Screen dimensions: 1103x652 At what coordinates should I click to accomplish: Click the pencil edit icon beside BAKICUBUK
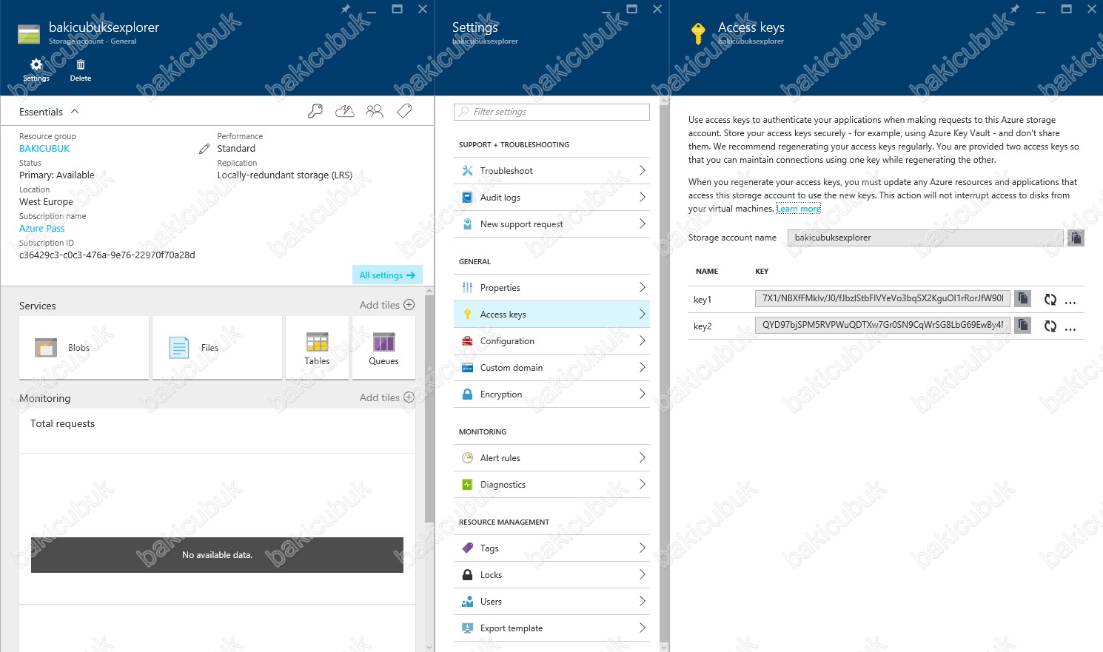204,149
